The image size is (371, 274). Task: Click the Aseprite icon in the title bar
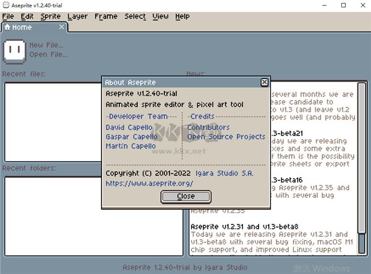coord(6,5)
